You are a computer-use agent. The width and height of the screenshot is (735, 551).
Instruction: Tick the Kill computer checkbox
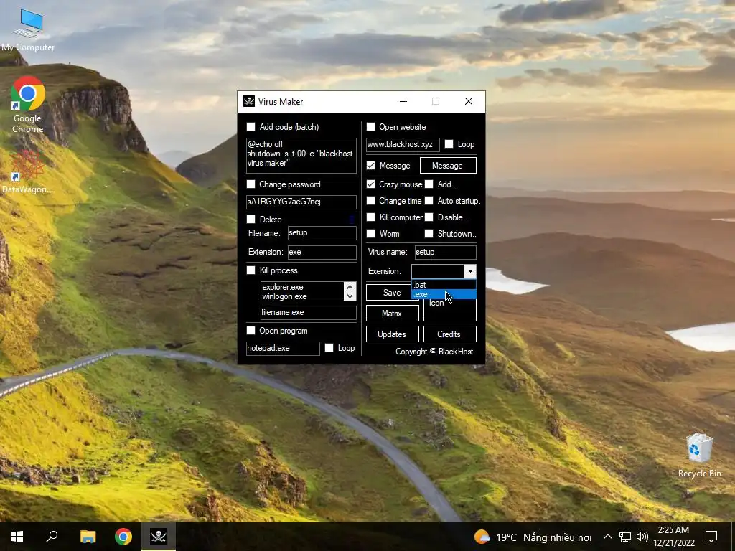point(371,217)
